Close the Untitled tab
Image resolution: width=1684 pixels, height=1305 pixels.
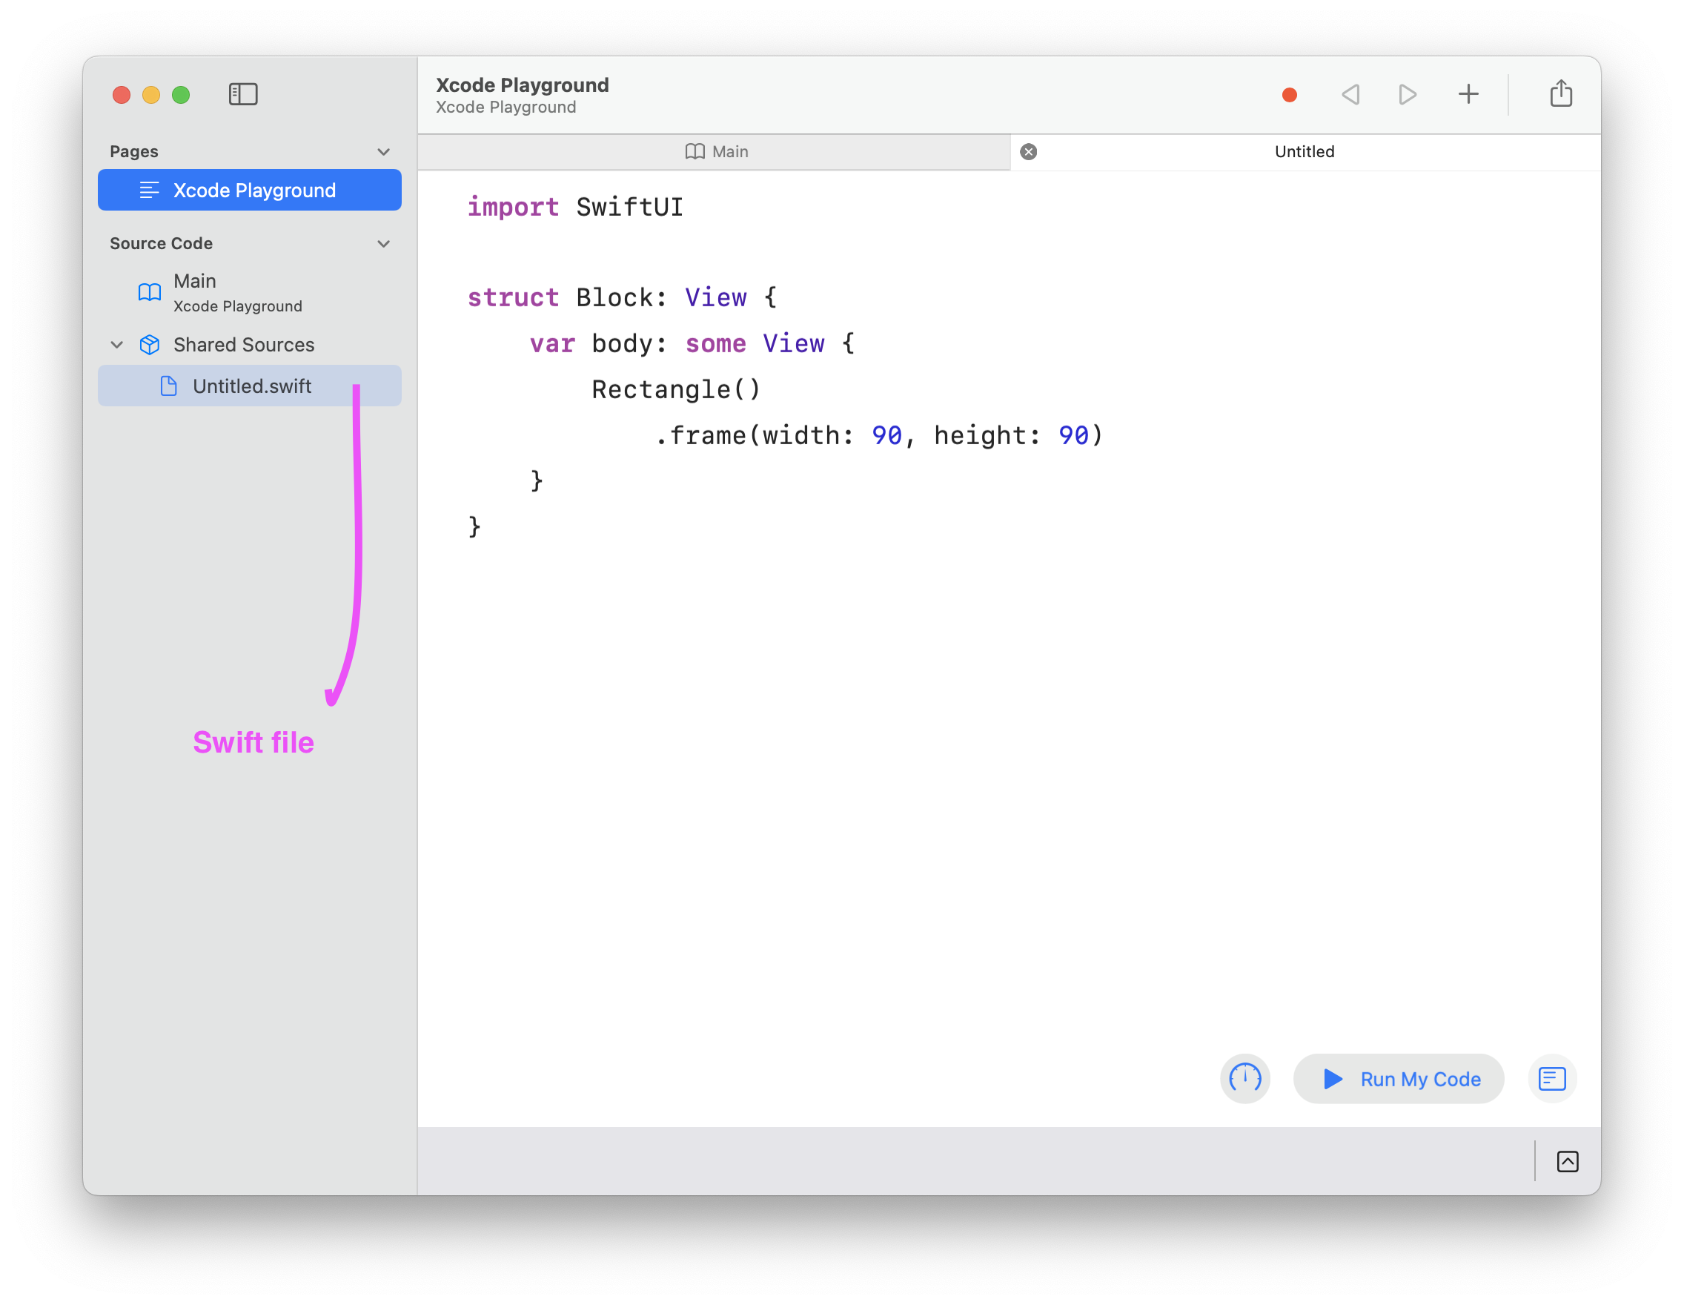coord(1029,151)
